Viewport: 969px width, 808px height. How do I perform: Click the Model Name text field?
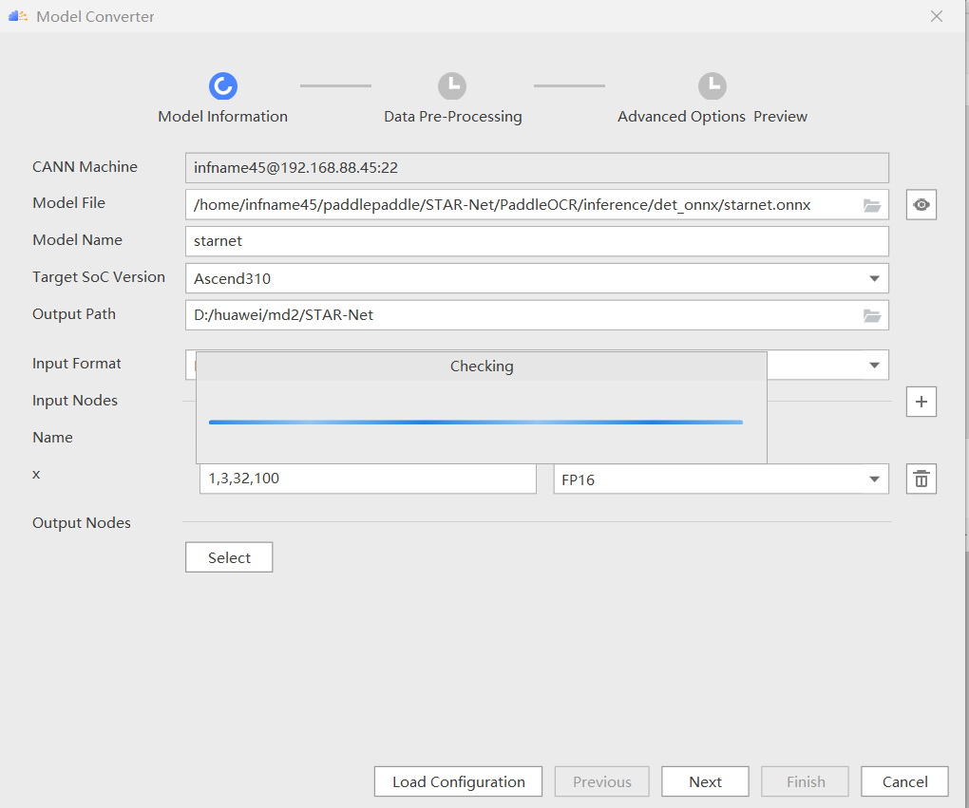(537, 241)
